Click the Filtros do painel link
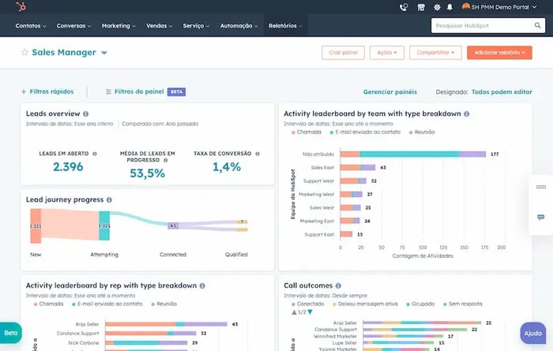Image resolution: width=553 pixels, height=351 pixels. [x=139, y=92]
